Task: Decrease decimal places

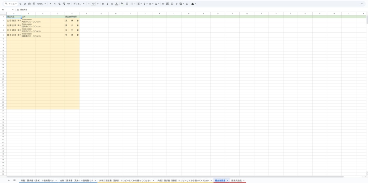Action: tap(59, 4)
